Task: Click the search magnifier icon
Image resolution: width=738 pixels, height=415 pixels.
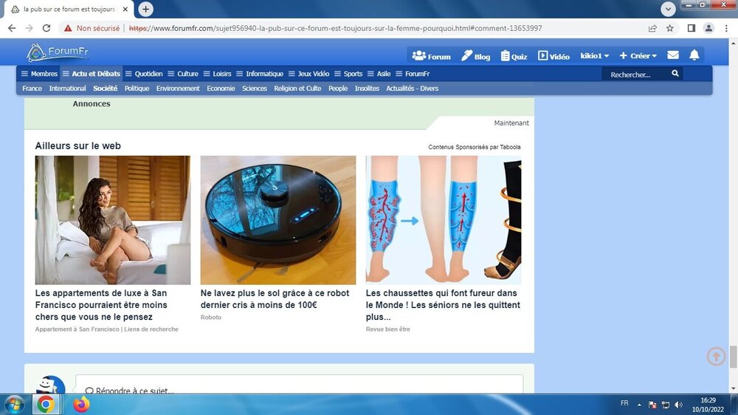Action: [675, 74]
